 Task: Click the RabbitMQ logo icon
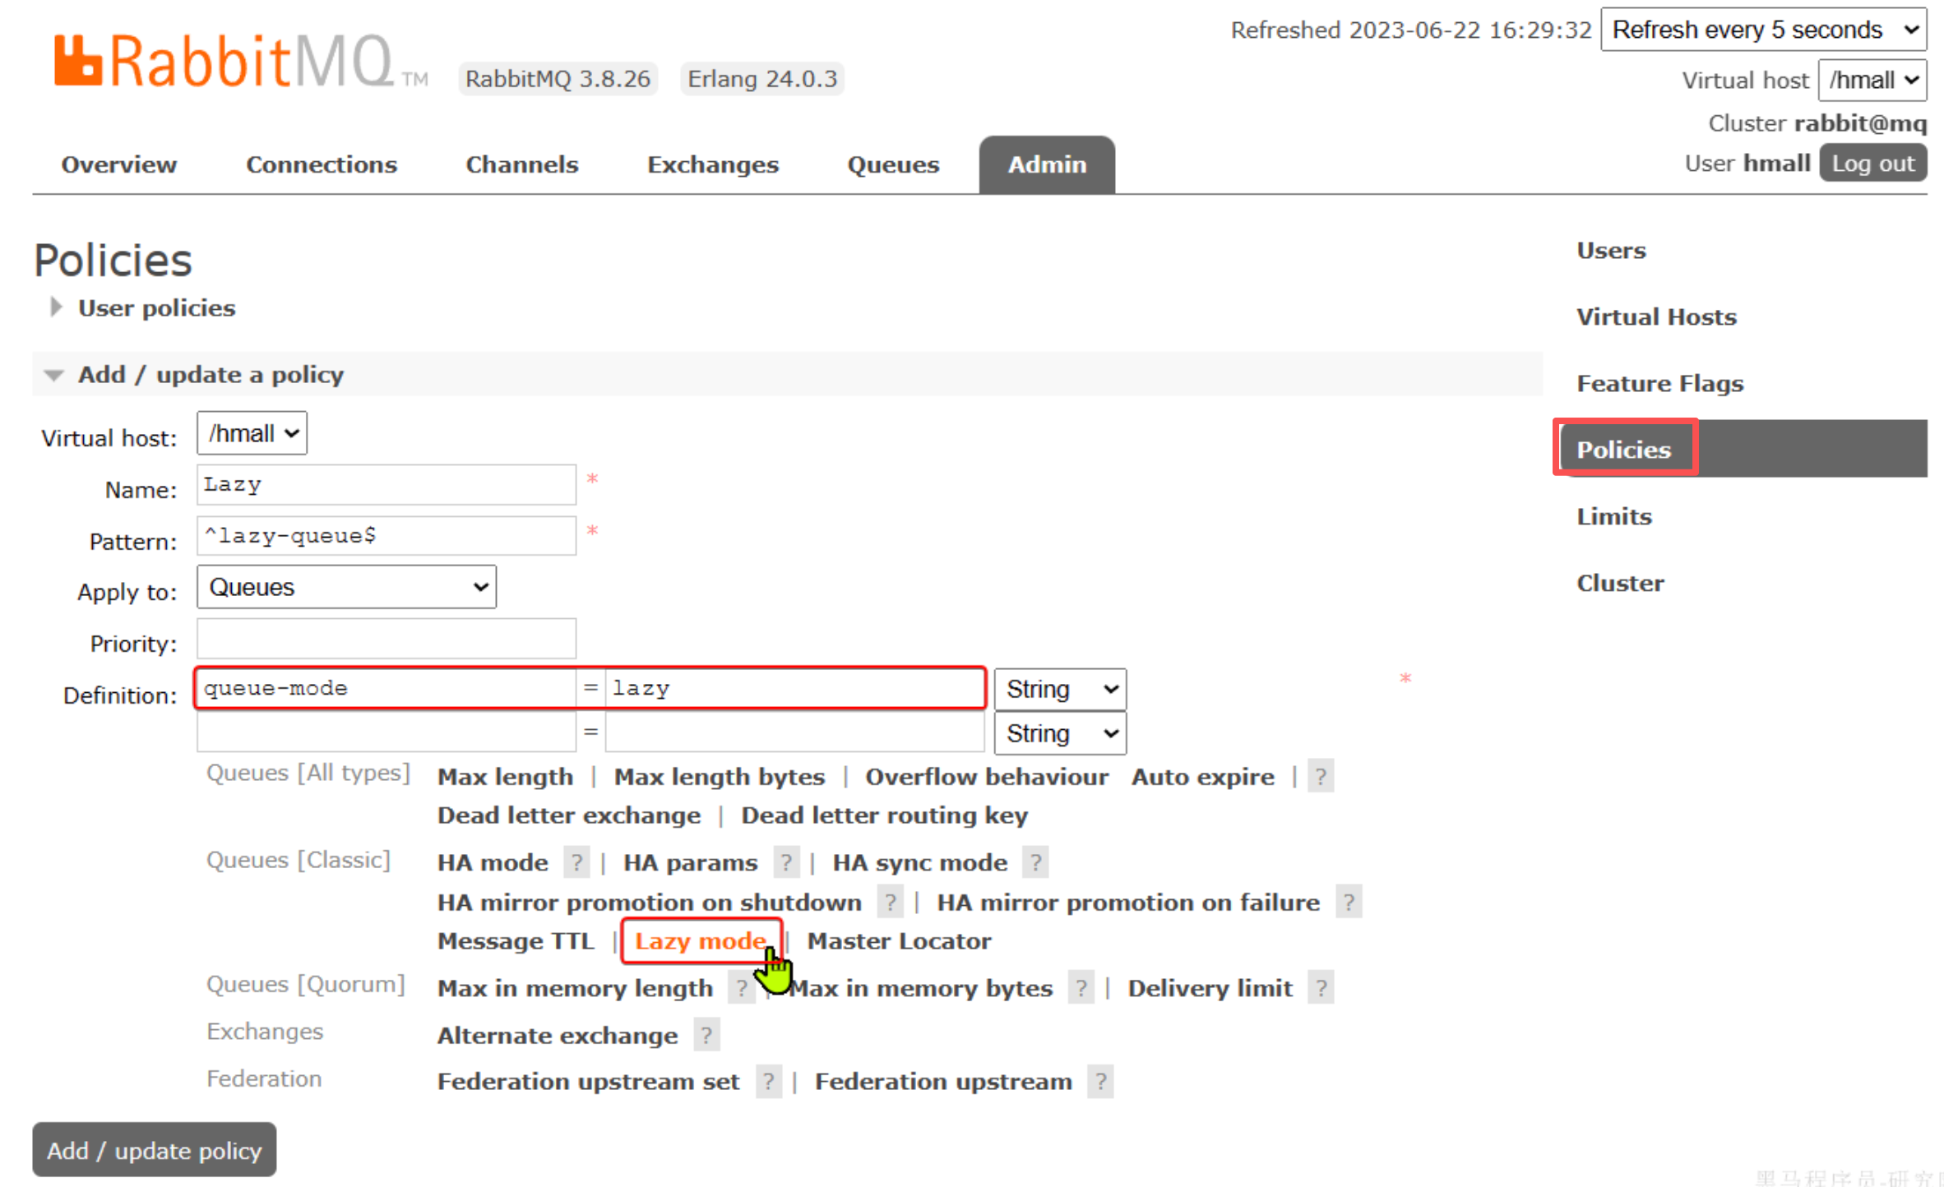(x=78, y=61)
